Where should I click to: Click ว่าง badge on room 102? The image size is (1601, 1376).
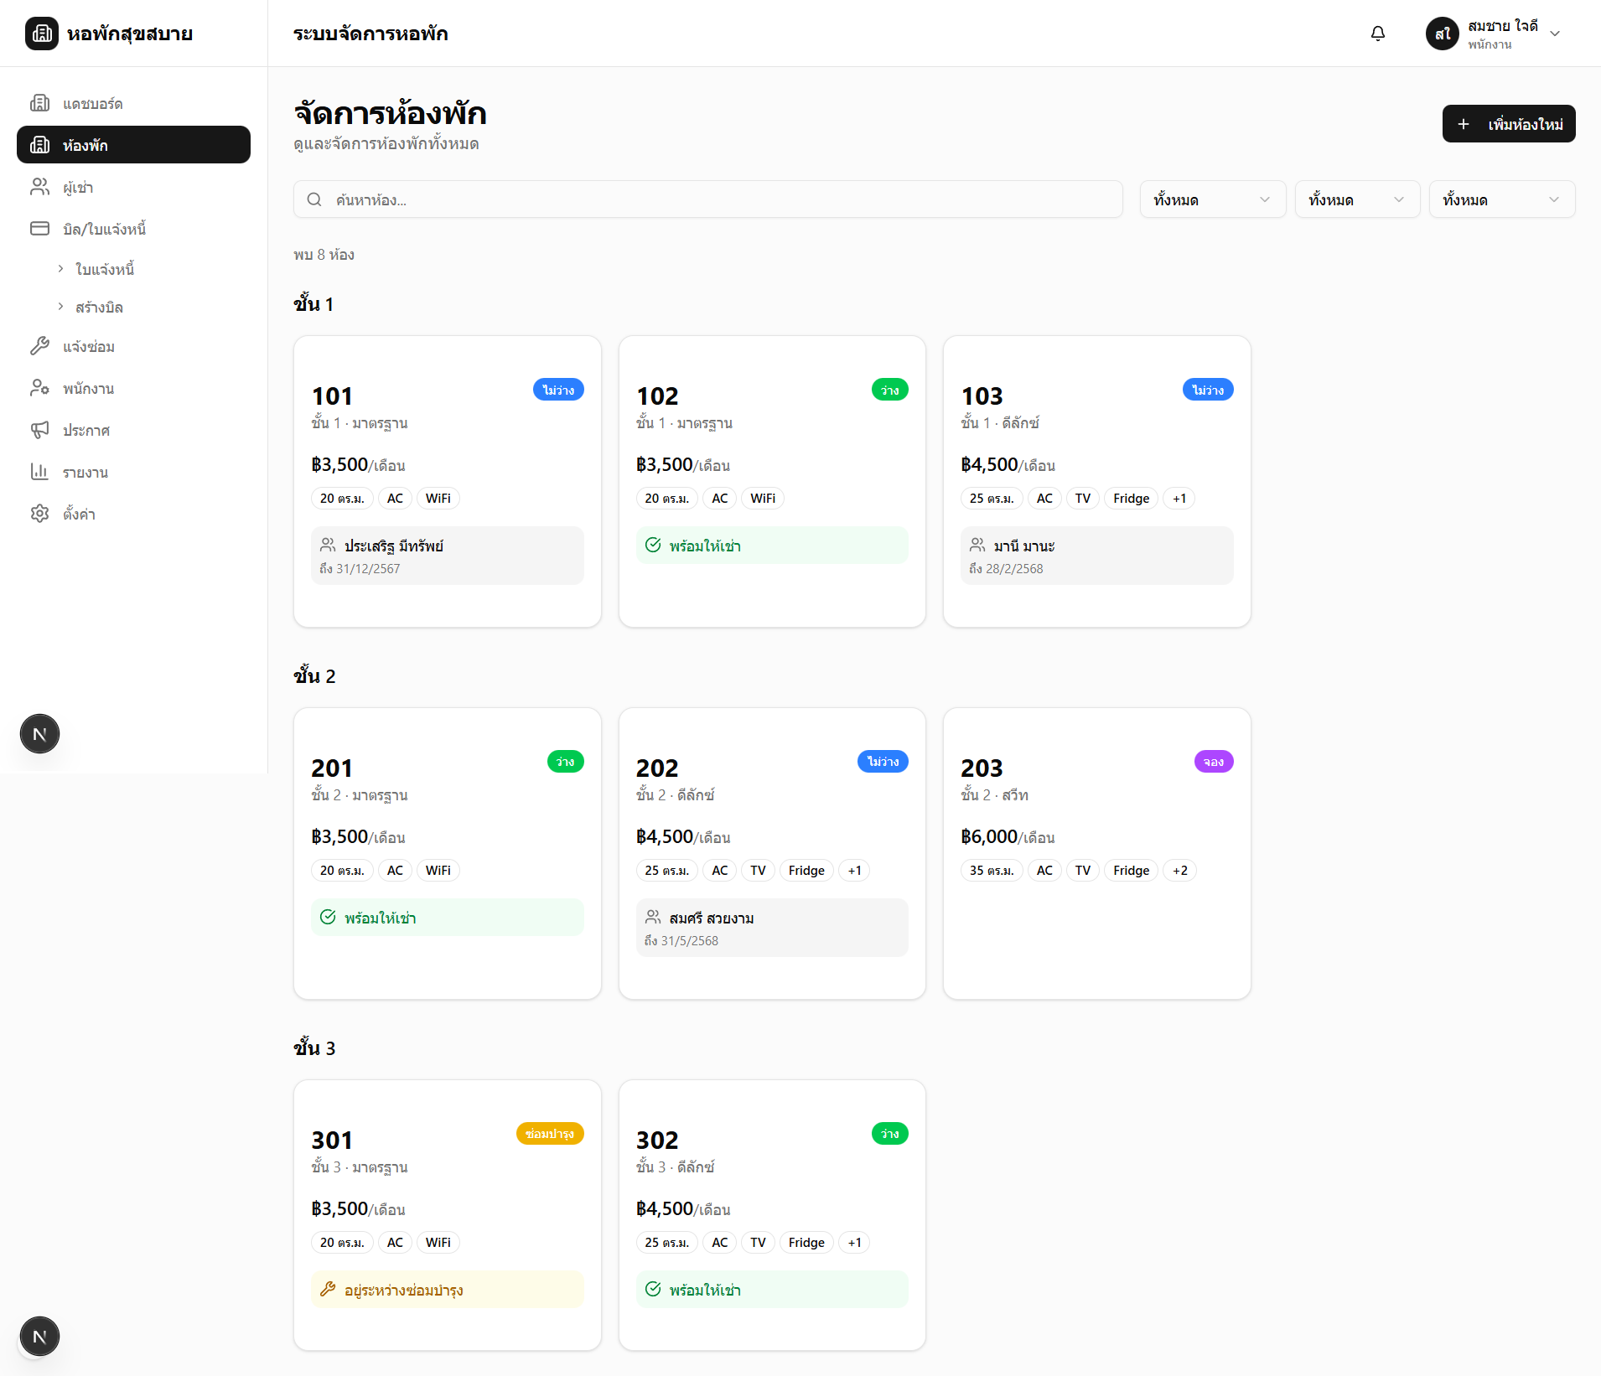pos(890,390)
